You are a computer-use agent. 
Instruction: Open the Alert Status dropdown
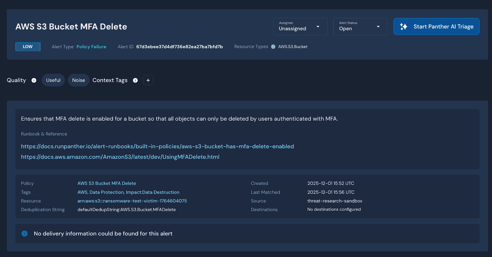click(x=360, y=26)
